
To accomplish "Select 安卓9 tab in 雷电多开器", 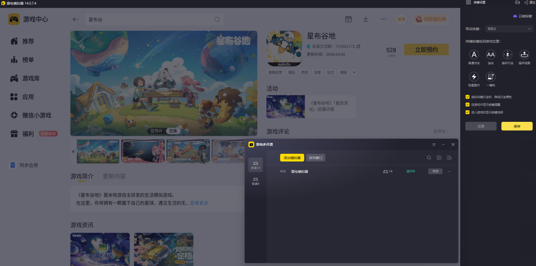I will [255, 181].
